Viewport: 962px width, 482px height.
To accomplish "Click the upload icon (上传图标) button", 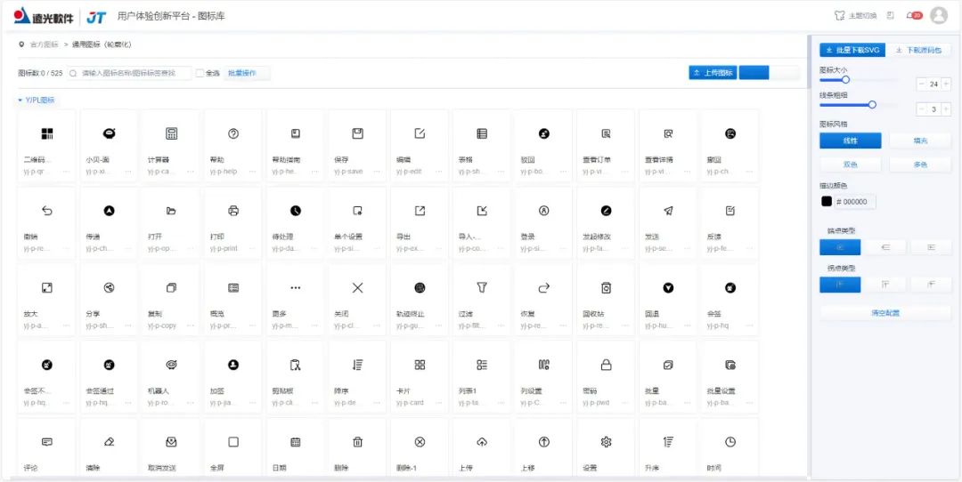I will coord(713,73).
